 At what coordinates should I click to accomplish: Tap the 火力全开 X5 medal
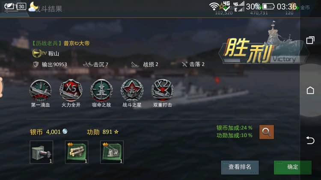pos(71,90)
